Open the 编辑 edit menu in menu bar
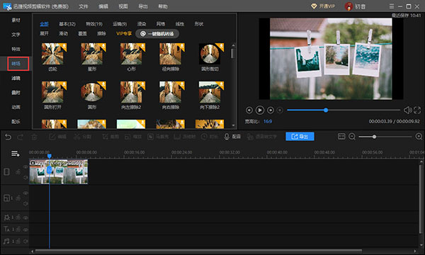The height and width of the screenshot is (255, 425). point(103,6)
